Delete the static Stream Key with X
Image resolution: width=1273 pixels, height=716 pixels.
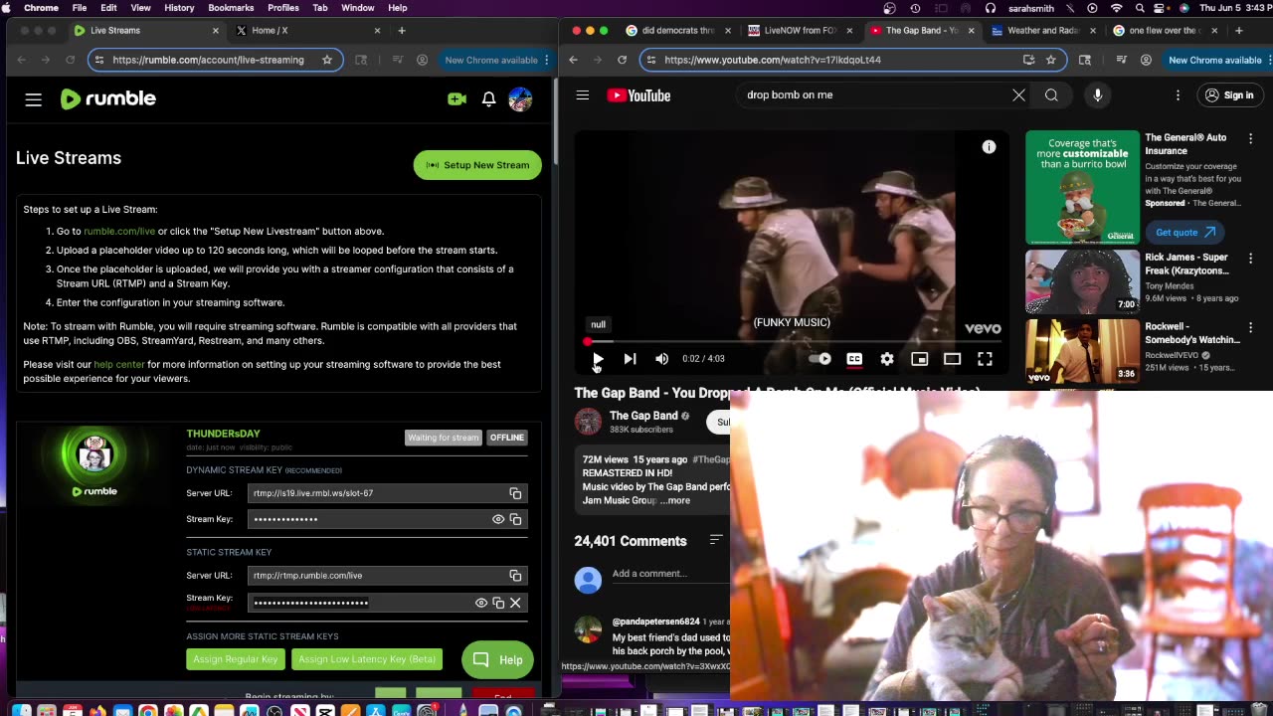coord(515,603)
